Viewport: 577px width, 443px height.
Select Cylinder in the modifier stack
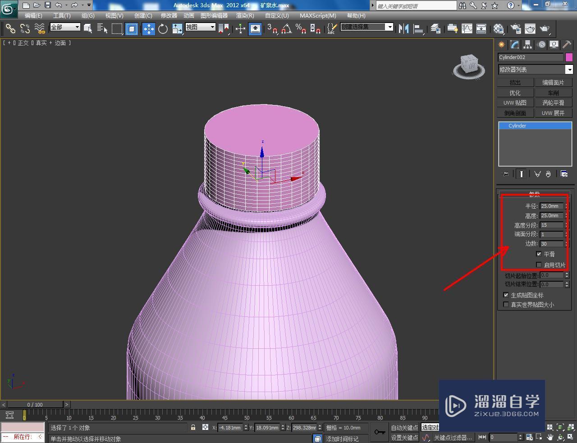tap(535, 126)
